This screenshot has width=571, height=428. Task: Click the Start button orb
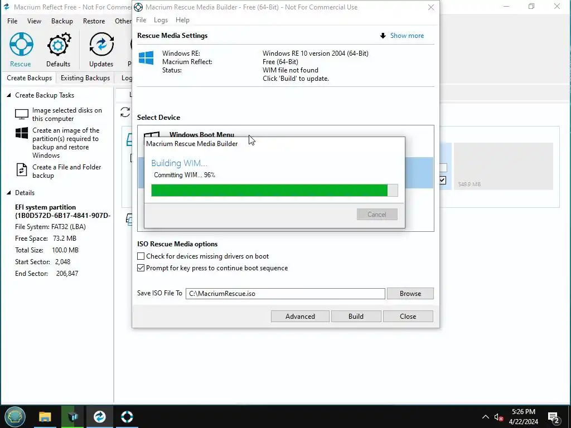tap(15, 416)
